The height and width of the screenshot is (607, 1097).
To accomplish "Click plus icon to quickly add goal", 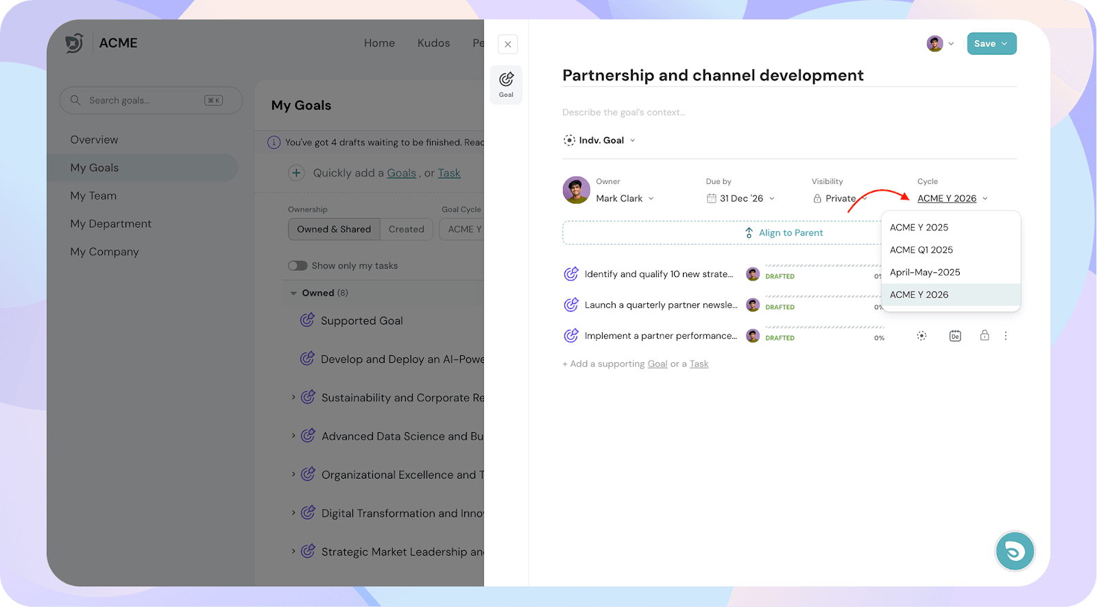I will click(x=296, y=173).
